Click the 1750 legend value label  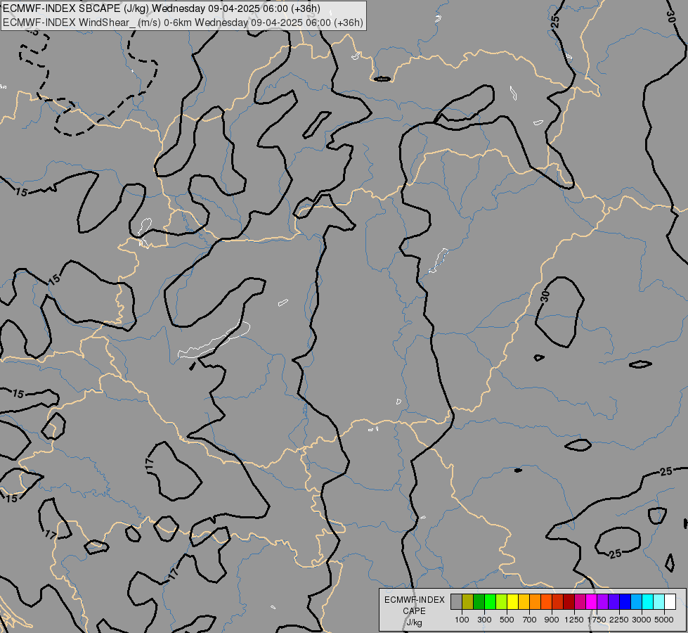pos(597,620)
